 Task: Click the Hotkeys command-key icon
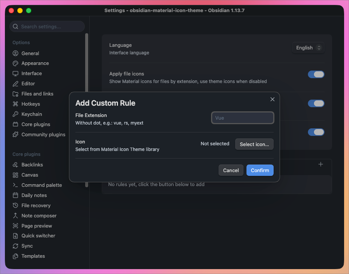click(15, 104)
